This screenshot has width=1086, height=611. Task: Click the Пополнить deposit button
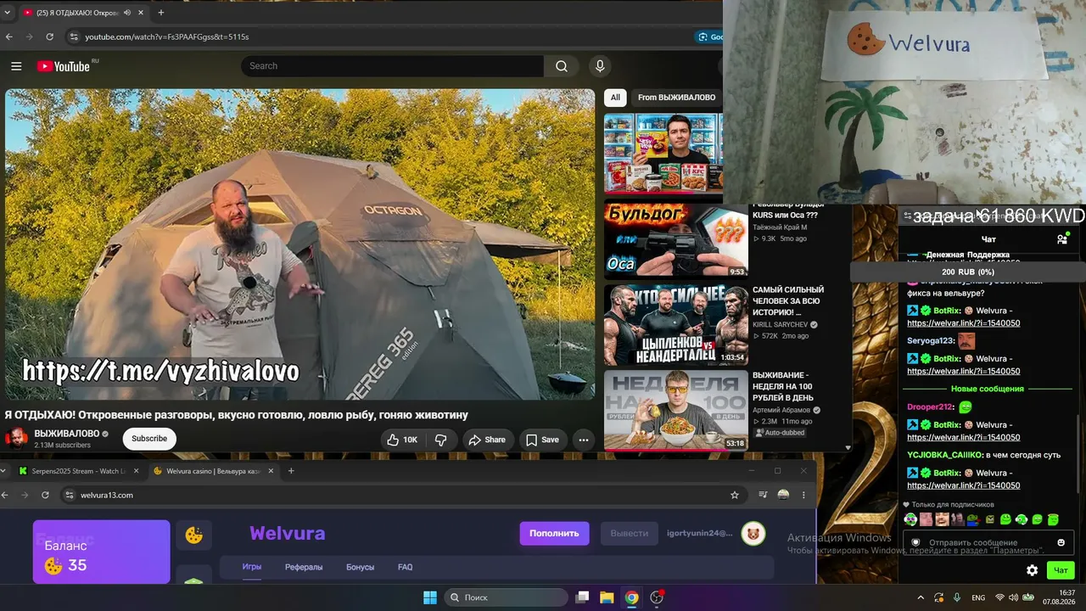pyautogui.click(x=554, y=533)
